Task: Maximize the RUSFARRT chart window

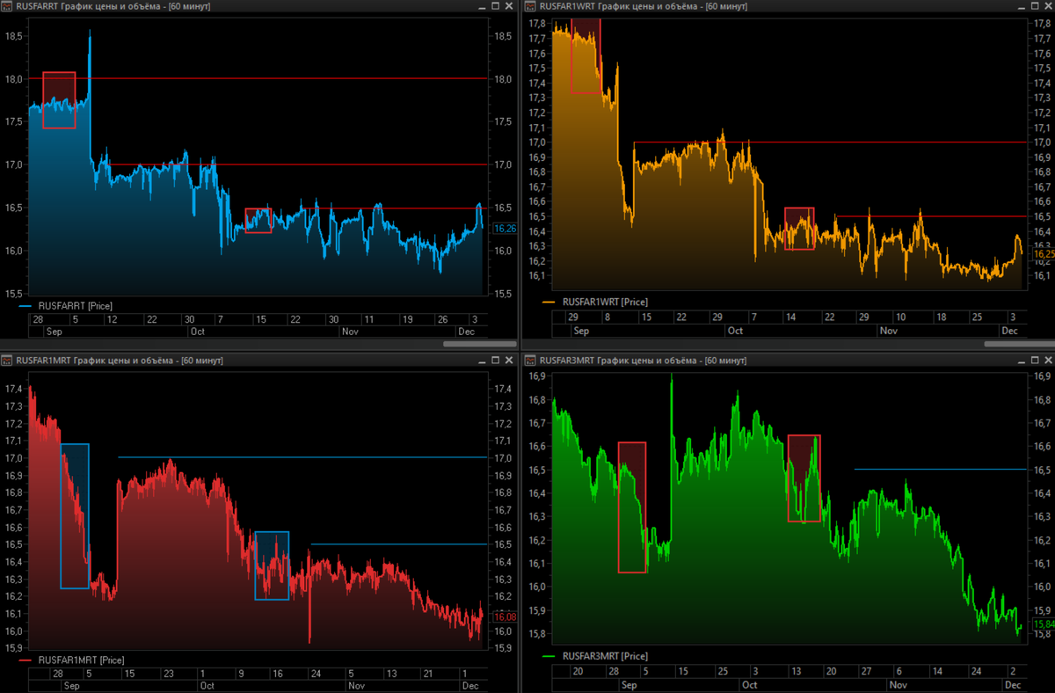Action: coord(496,6)
